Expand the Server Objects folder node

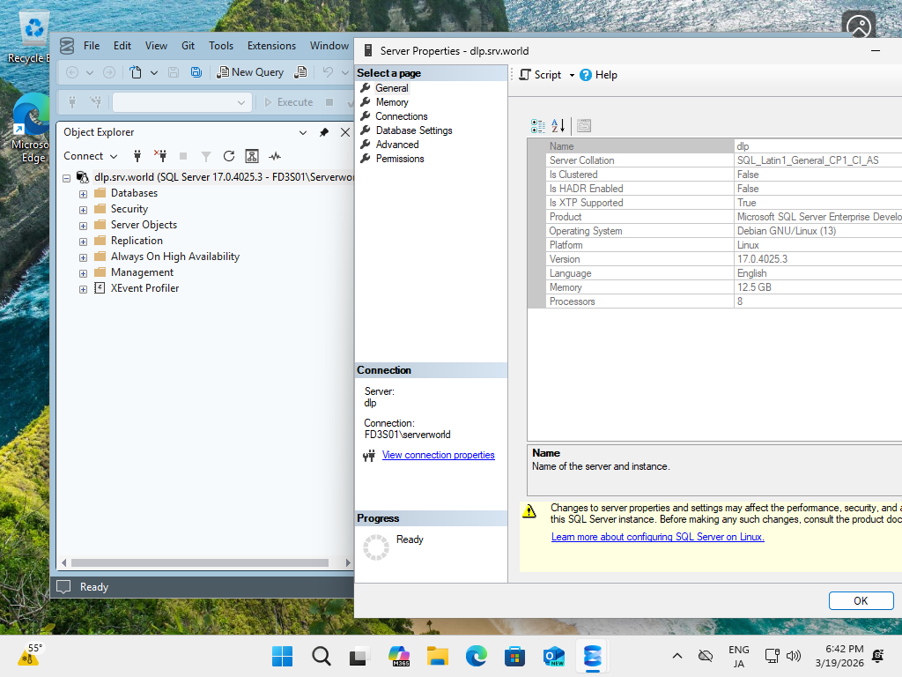83,226
